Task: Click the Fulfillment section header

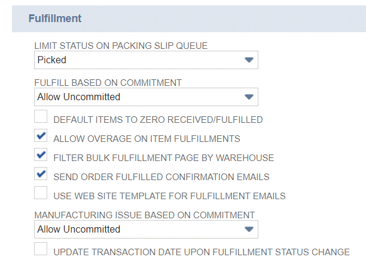Action: (55, 18)
